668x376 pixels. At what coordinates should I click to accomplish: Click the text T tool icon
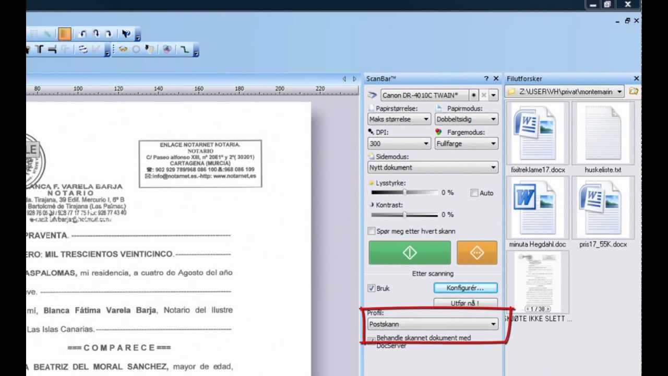(x=39, y=50)
